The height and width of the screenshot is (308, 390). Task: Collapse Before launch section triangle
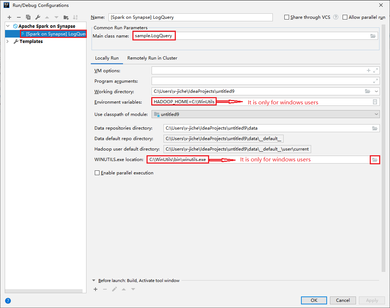click(x=94, y=281)
